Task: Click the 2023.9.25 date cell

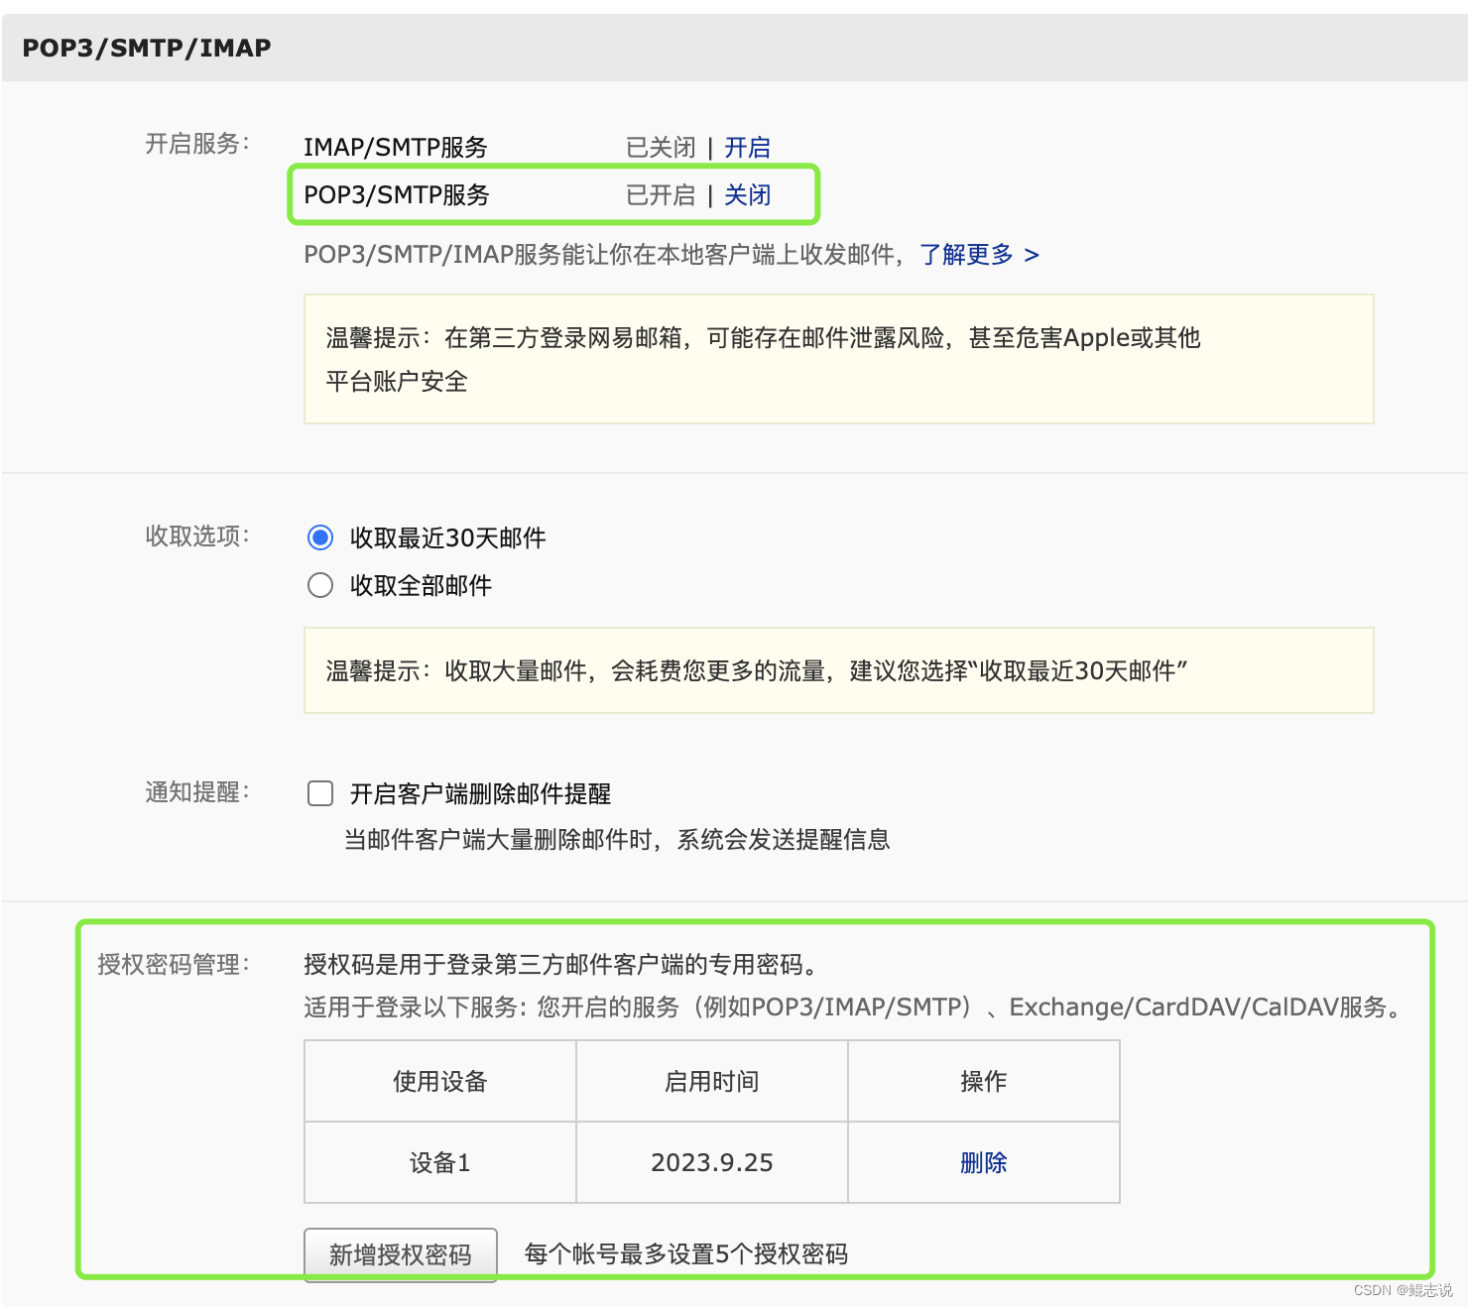Action: coord(712,1162)
